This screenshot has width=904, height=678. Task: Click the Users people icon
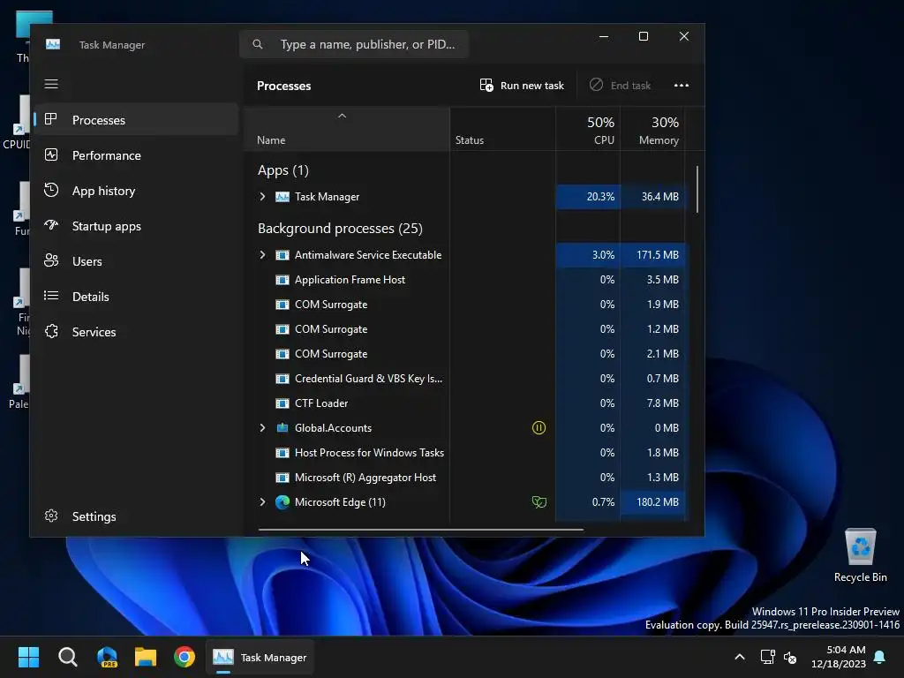click(x=51, y=260)
